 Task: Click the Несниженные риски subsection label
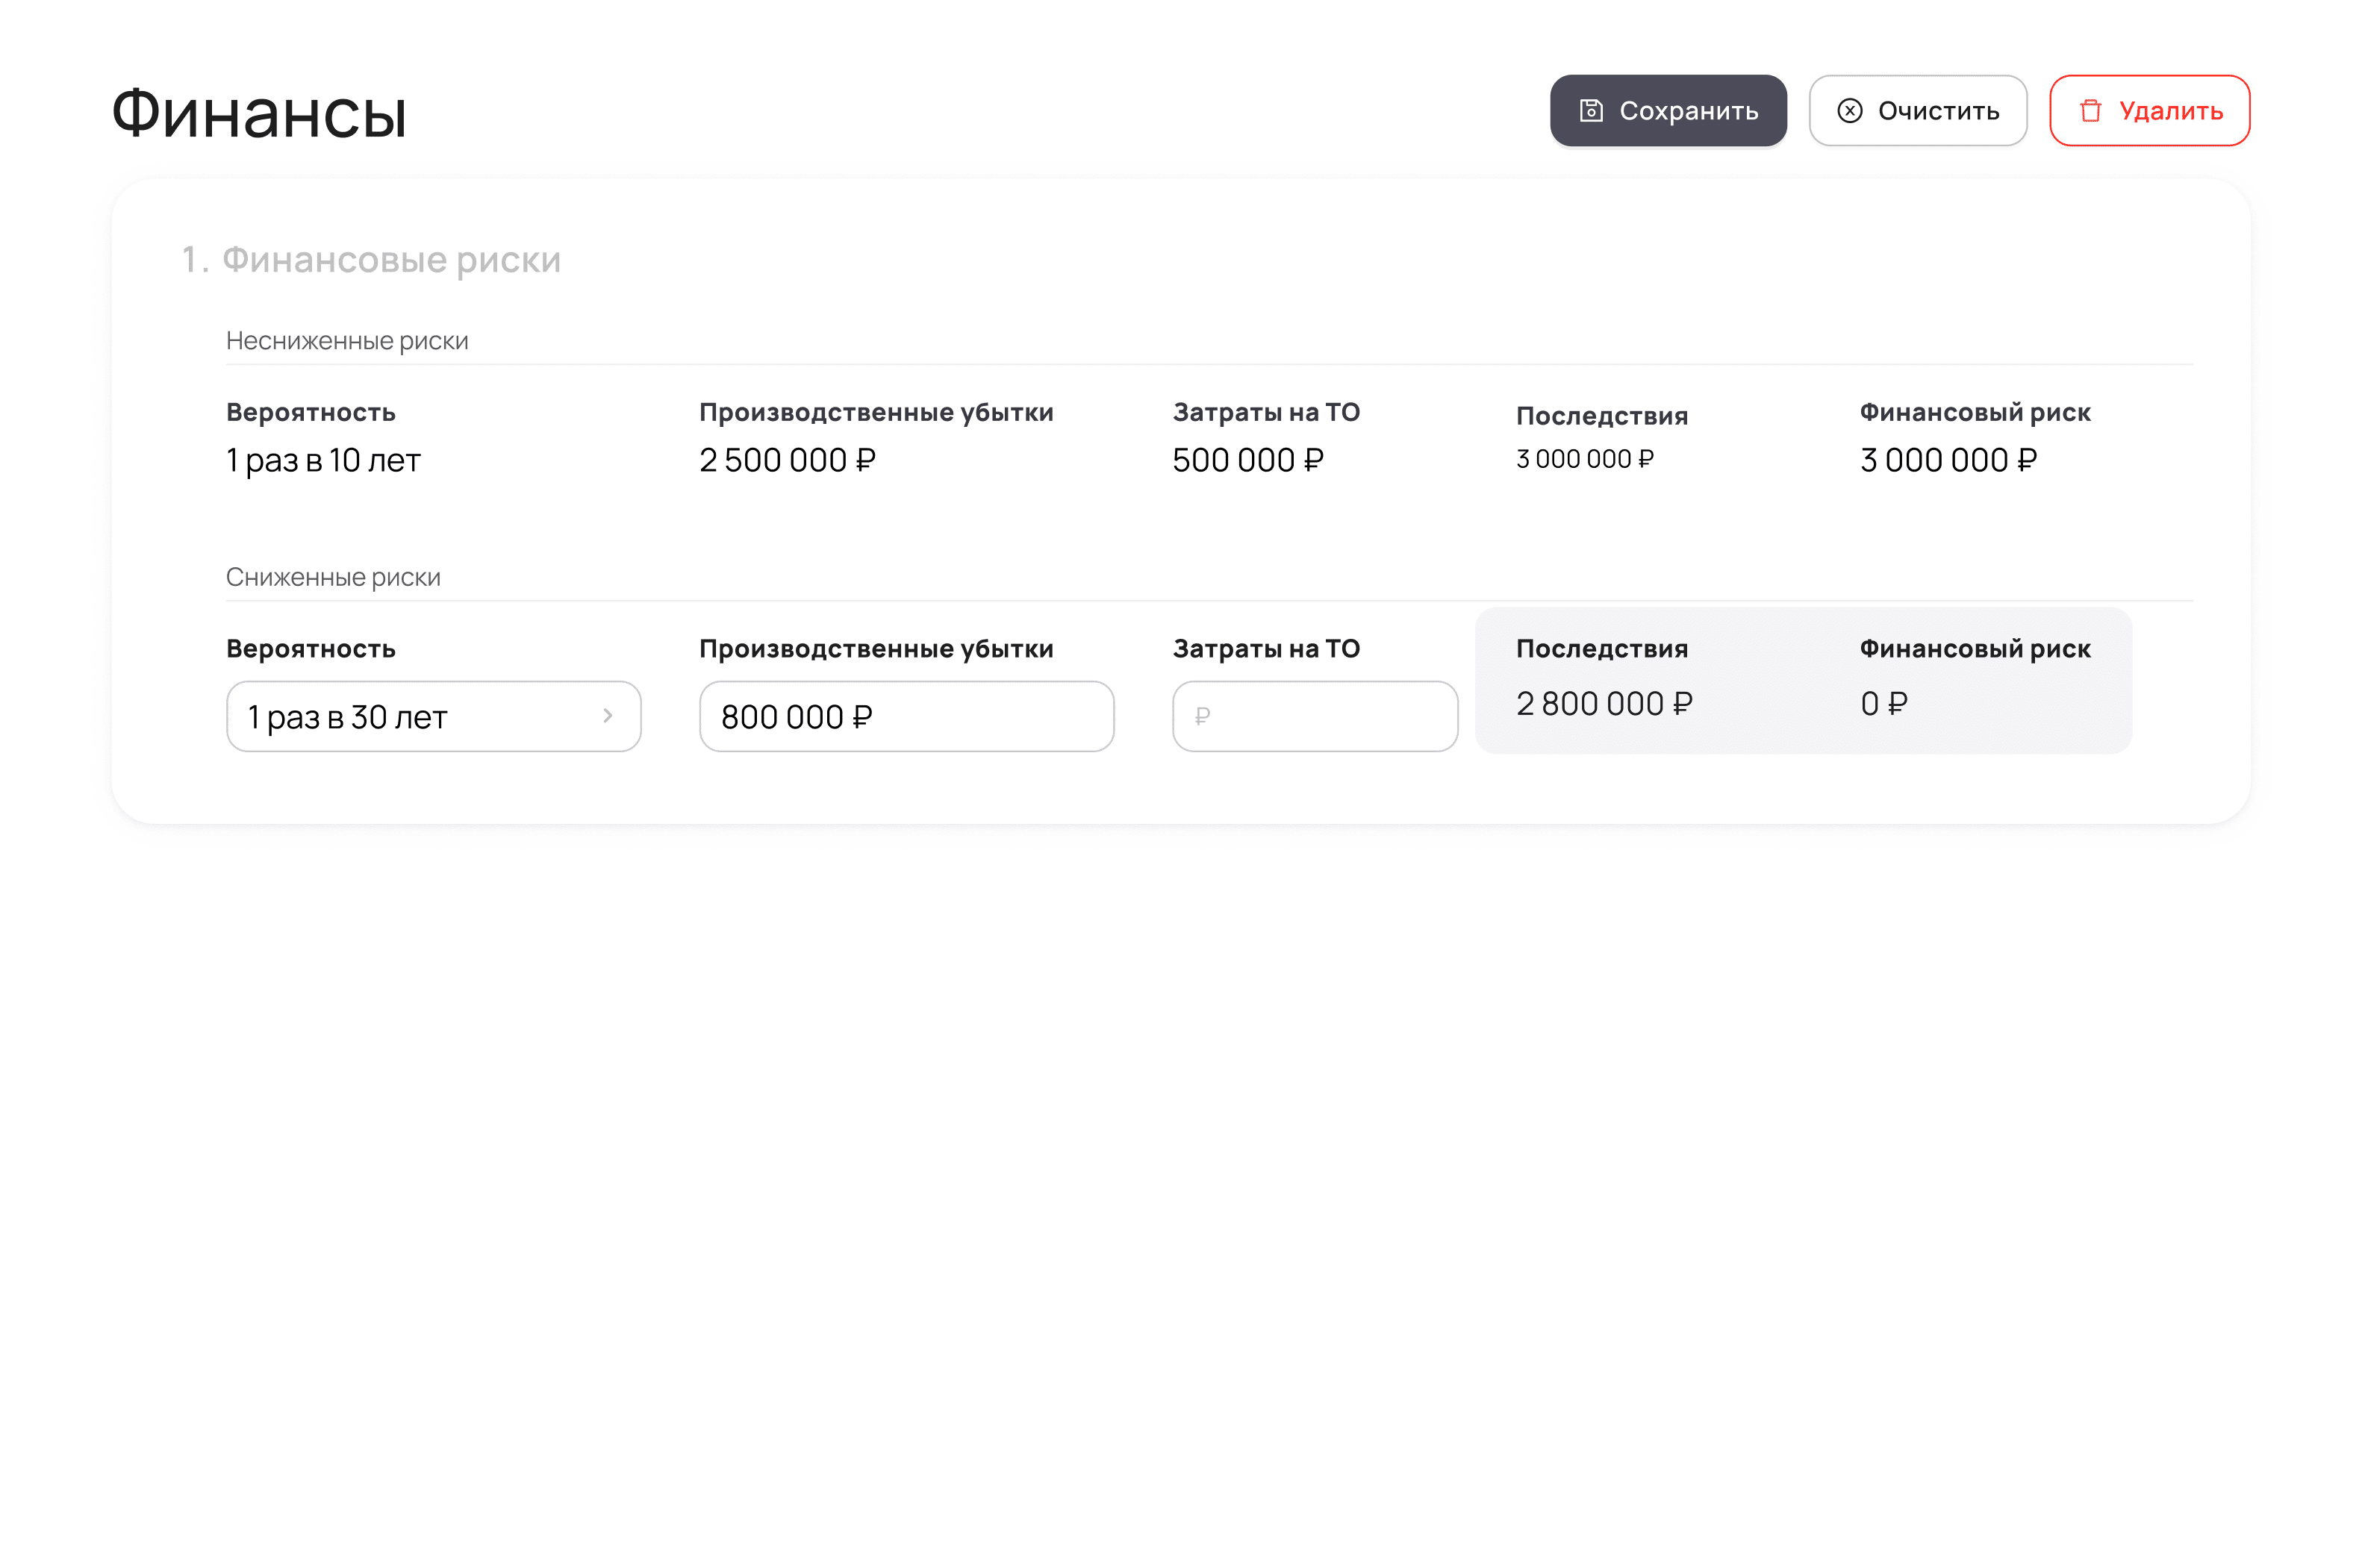pos(347,341)
